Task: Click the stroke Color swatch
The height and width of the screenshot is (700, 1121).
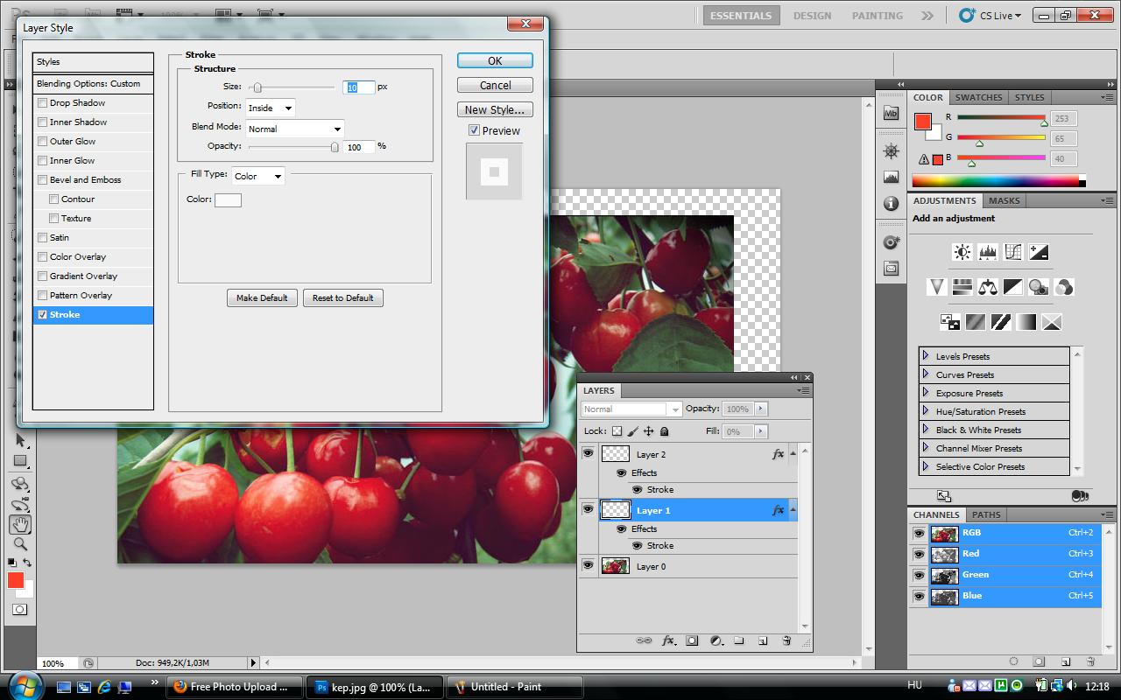Action: tap(228, 200)
